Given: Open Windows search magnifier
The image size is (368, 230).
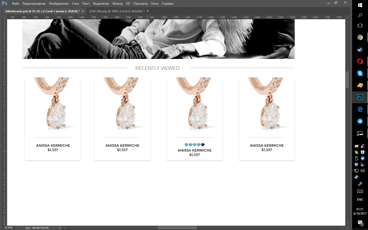Looking at the screenshot, I should click(360, 15).
